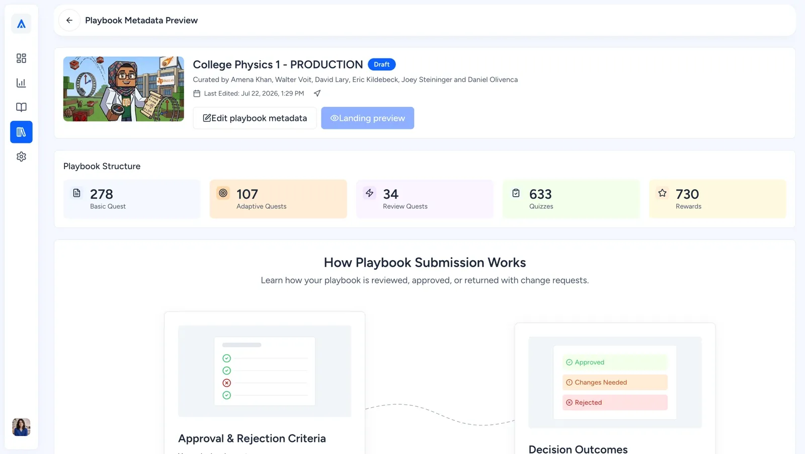
Task: Select the highlighted library icon in sidebar
Action: 21,132
